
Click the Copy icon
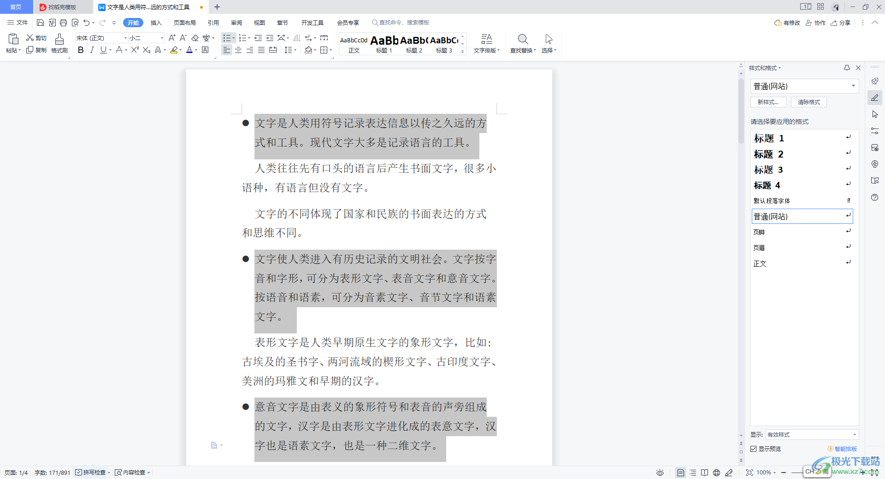coord(30,50)
